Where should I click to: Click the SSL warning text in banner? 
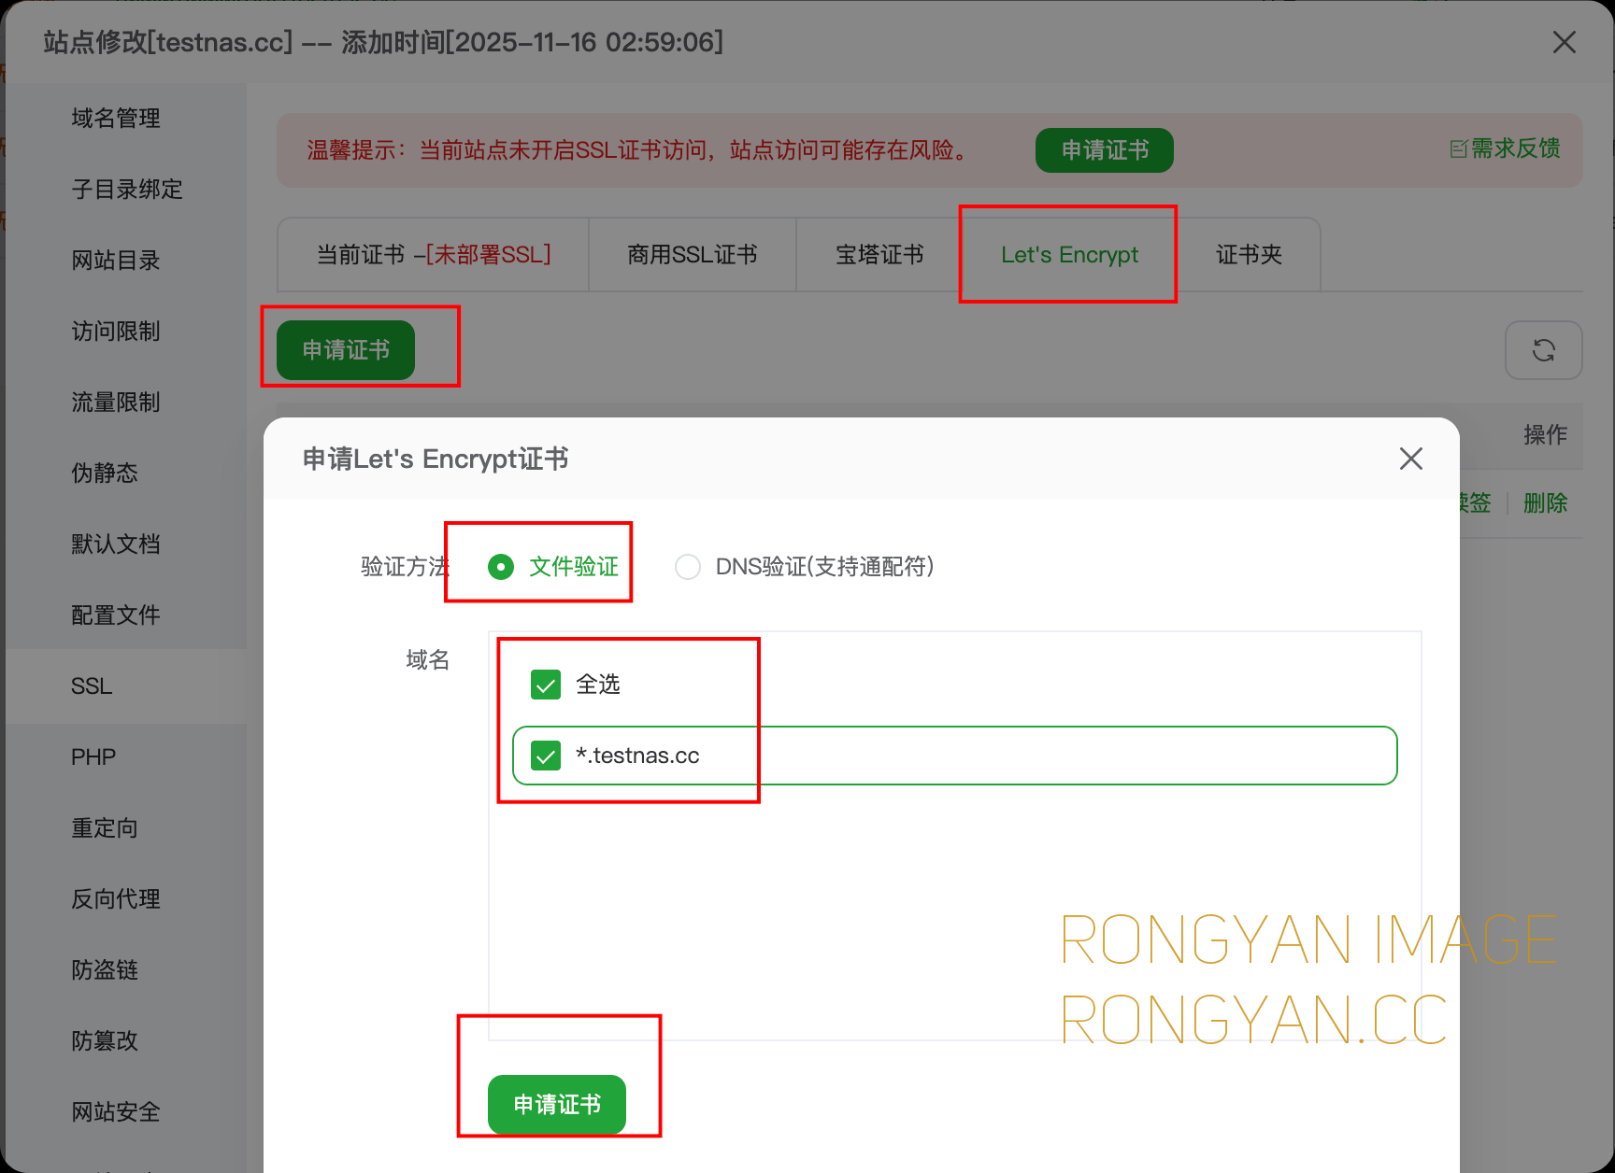point(641,150)
